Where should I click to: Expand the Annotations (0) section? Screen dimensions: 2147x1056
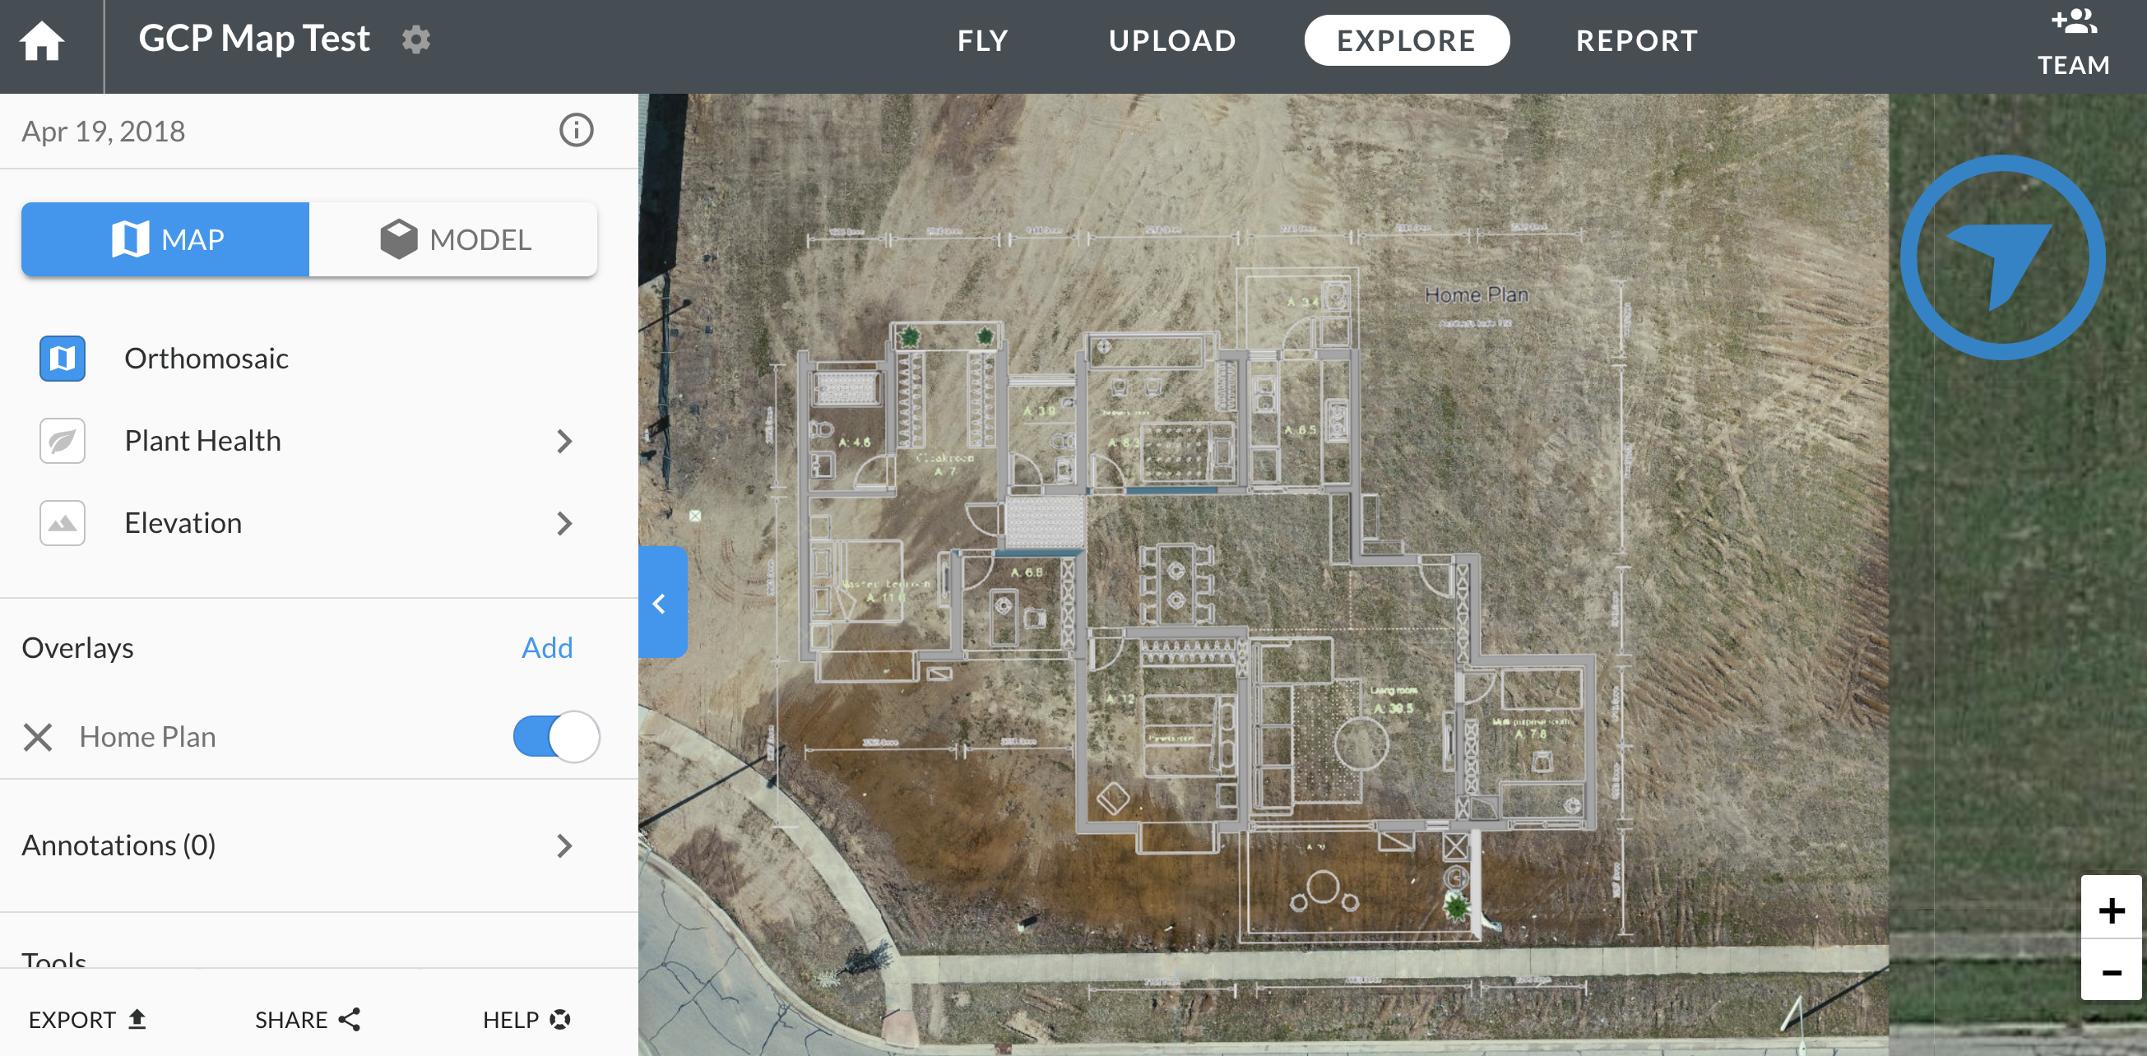(564, 846)
